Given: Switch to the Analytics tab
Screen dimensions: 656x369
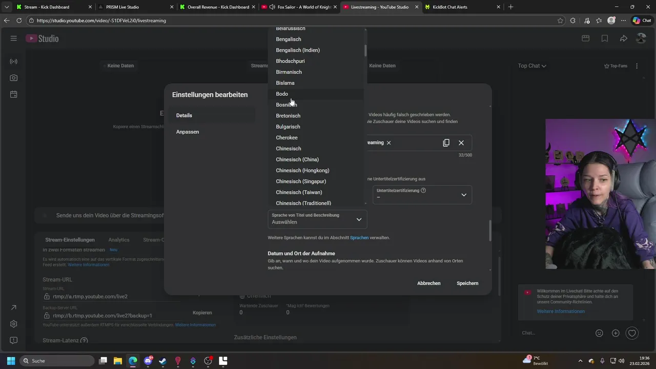Looking at the screenshot, I should [x=119, y=240].
